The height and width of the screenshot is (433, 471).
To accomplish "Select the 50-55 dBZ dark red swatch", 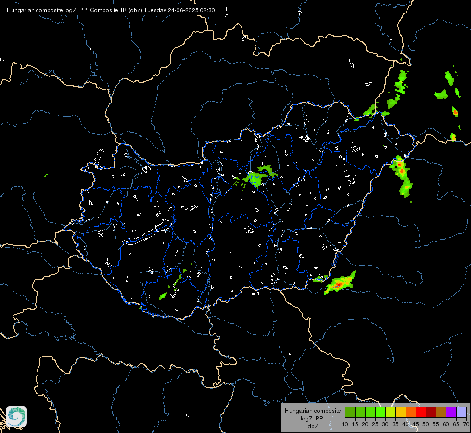I will click(x=431, y=412).
